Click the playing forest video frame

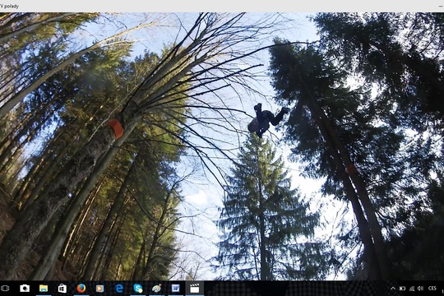222,146
